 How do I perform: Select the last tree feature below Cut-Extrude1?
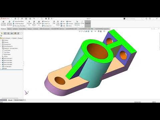(4, 68)
